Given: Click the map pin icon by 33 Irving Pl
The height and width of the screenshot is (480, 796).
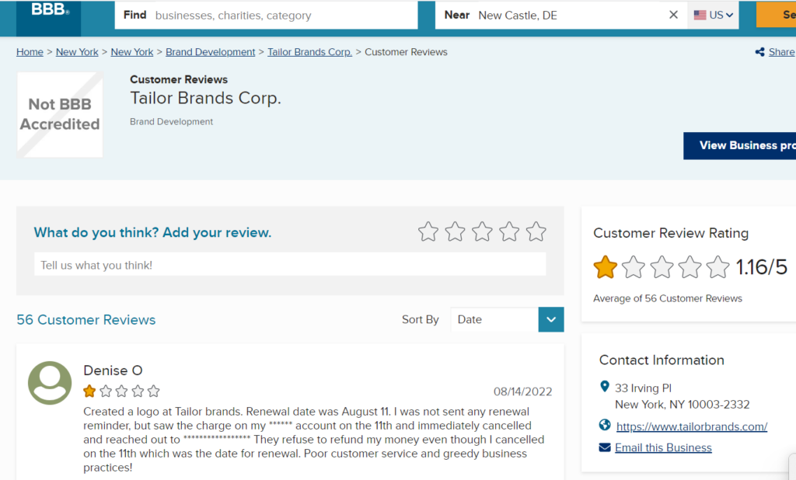Looking at the screenshot, I should coord(605,387).
